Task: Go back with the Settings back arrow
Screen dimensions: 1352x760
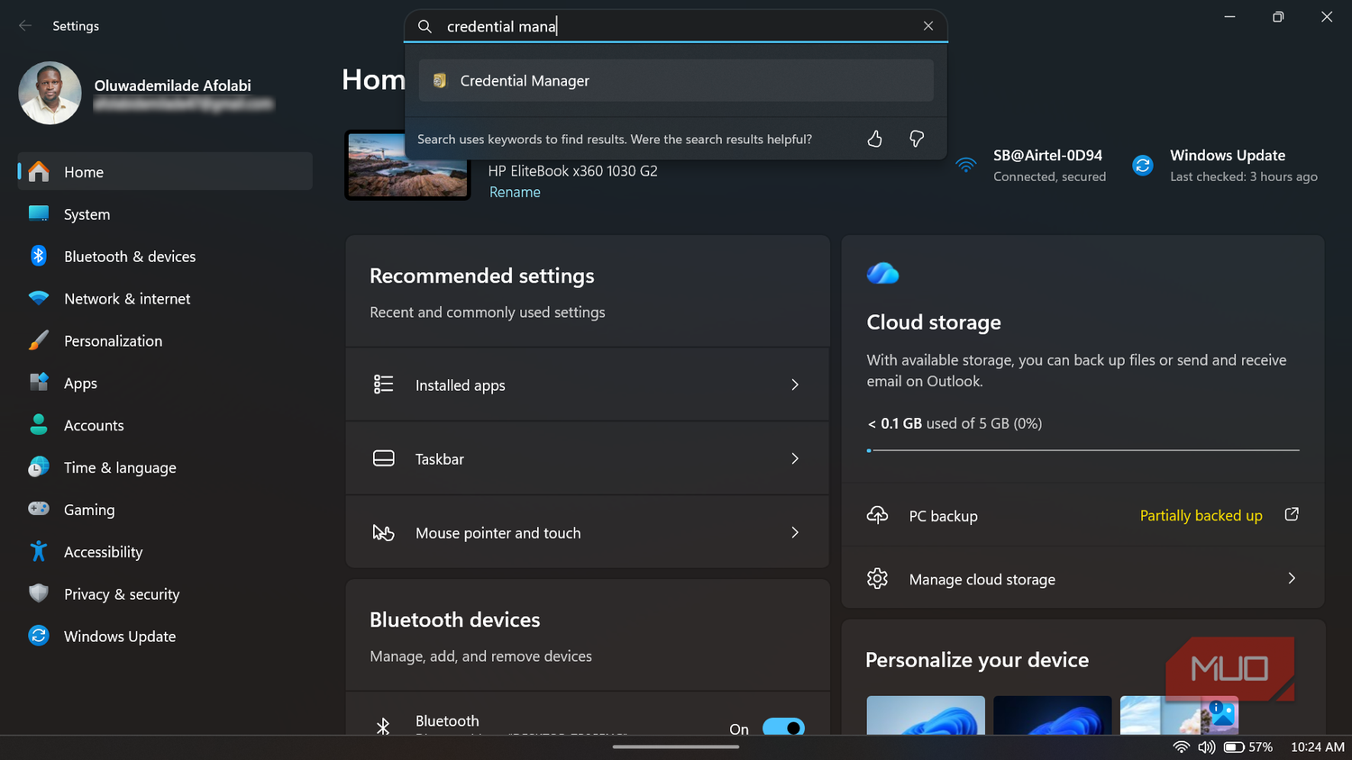Action: pos(25,26)
